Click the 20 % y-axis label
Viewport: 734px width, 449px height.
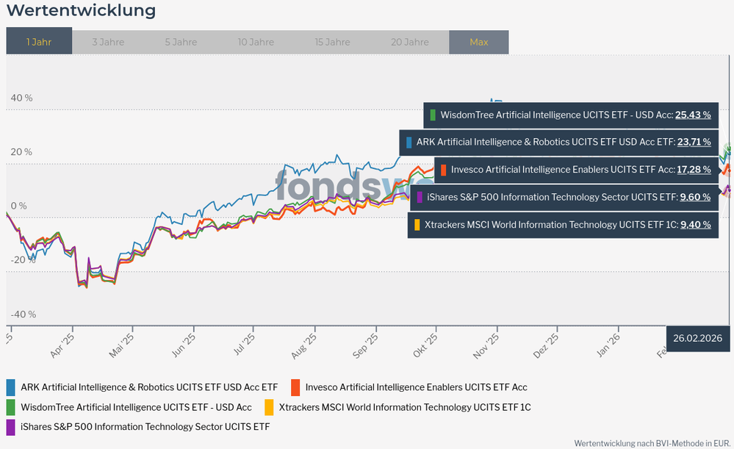tap(21, 151)
